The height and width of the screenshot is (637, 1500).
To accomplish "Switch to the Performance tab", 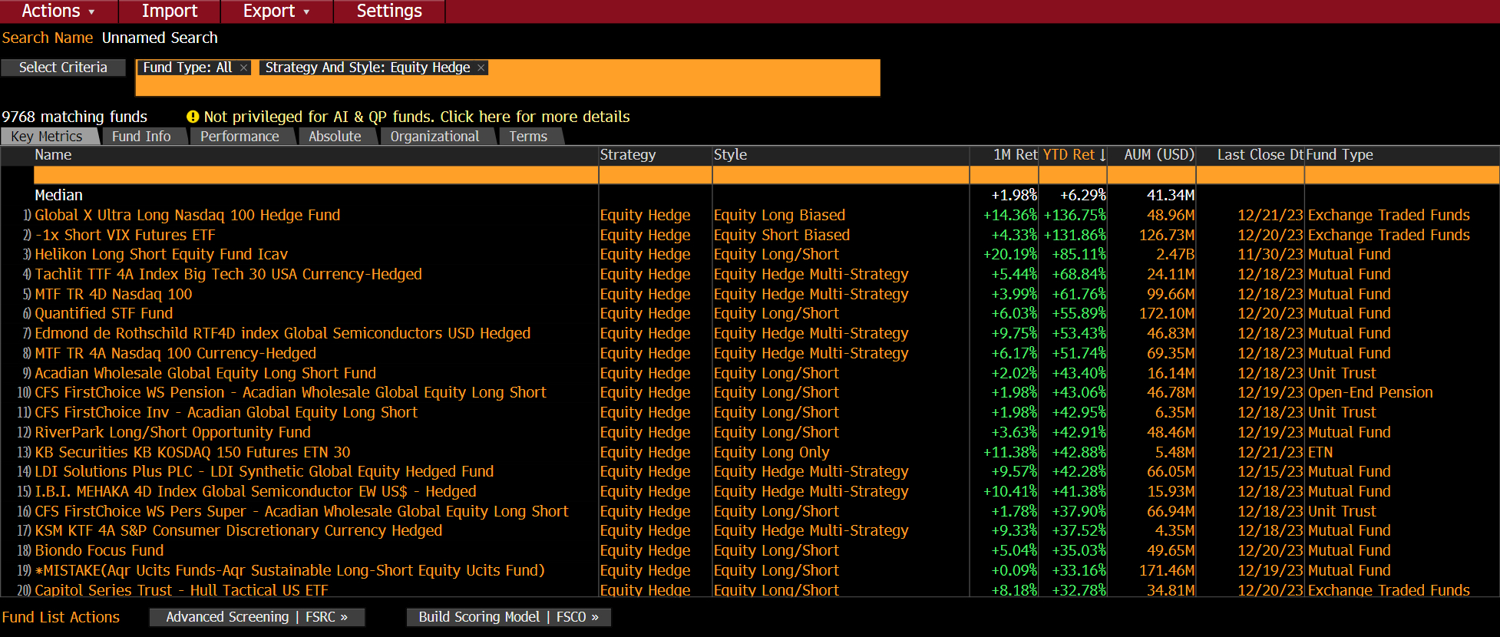I will pos(240,137).
